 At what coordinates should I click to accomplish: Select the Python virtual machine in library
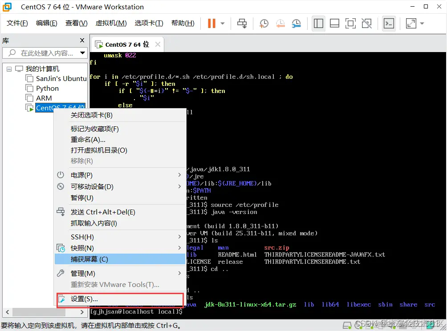pyautogui.click(x=47, y=88)
